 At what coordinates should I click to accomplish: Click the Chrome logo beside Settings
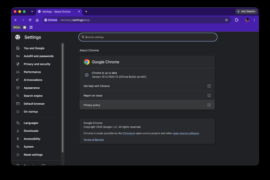point(18,37)
